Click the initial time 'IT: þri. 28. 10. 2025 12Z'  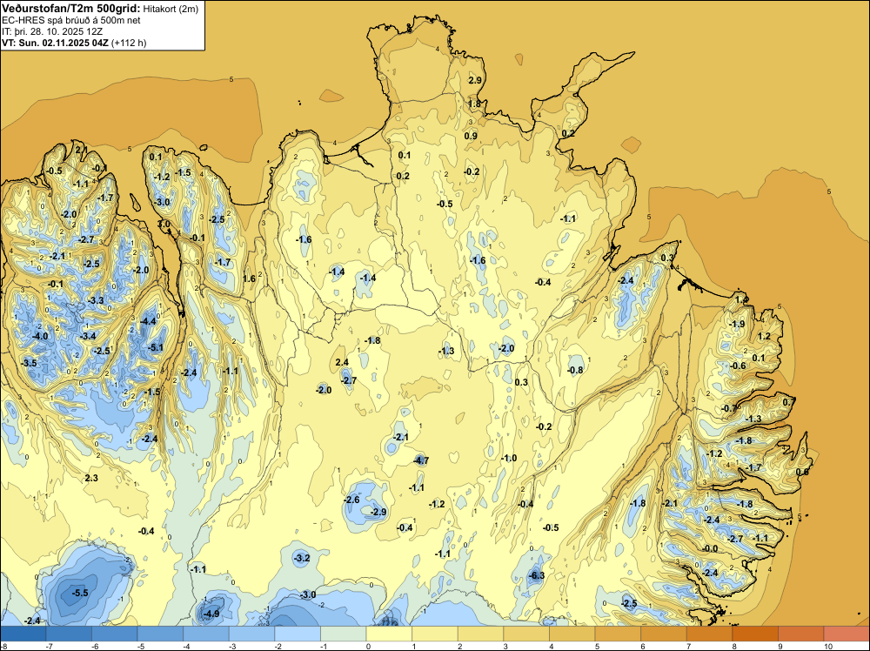click(52, 31)
